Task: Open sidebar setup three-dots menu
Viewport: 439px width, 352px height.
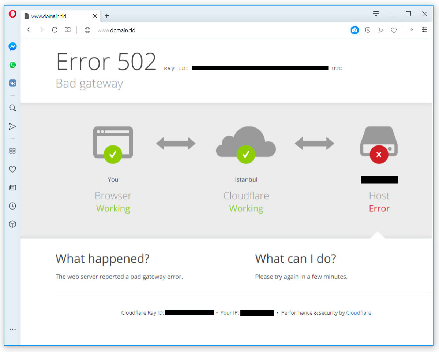Action: point(12,329)
